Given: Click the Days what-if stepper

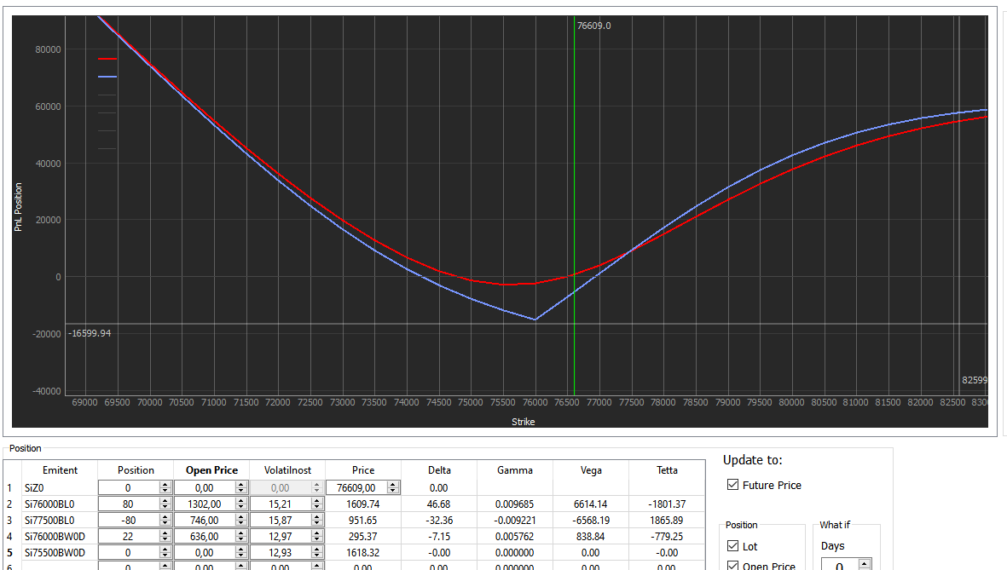Looking at the screenshot, I should pyautogui.click(x=865, y=565).
